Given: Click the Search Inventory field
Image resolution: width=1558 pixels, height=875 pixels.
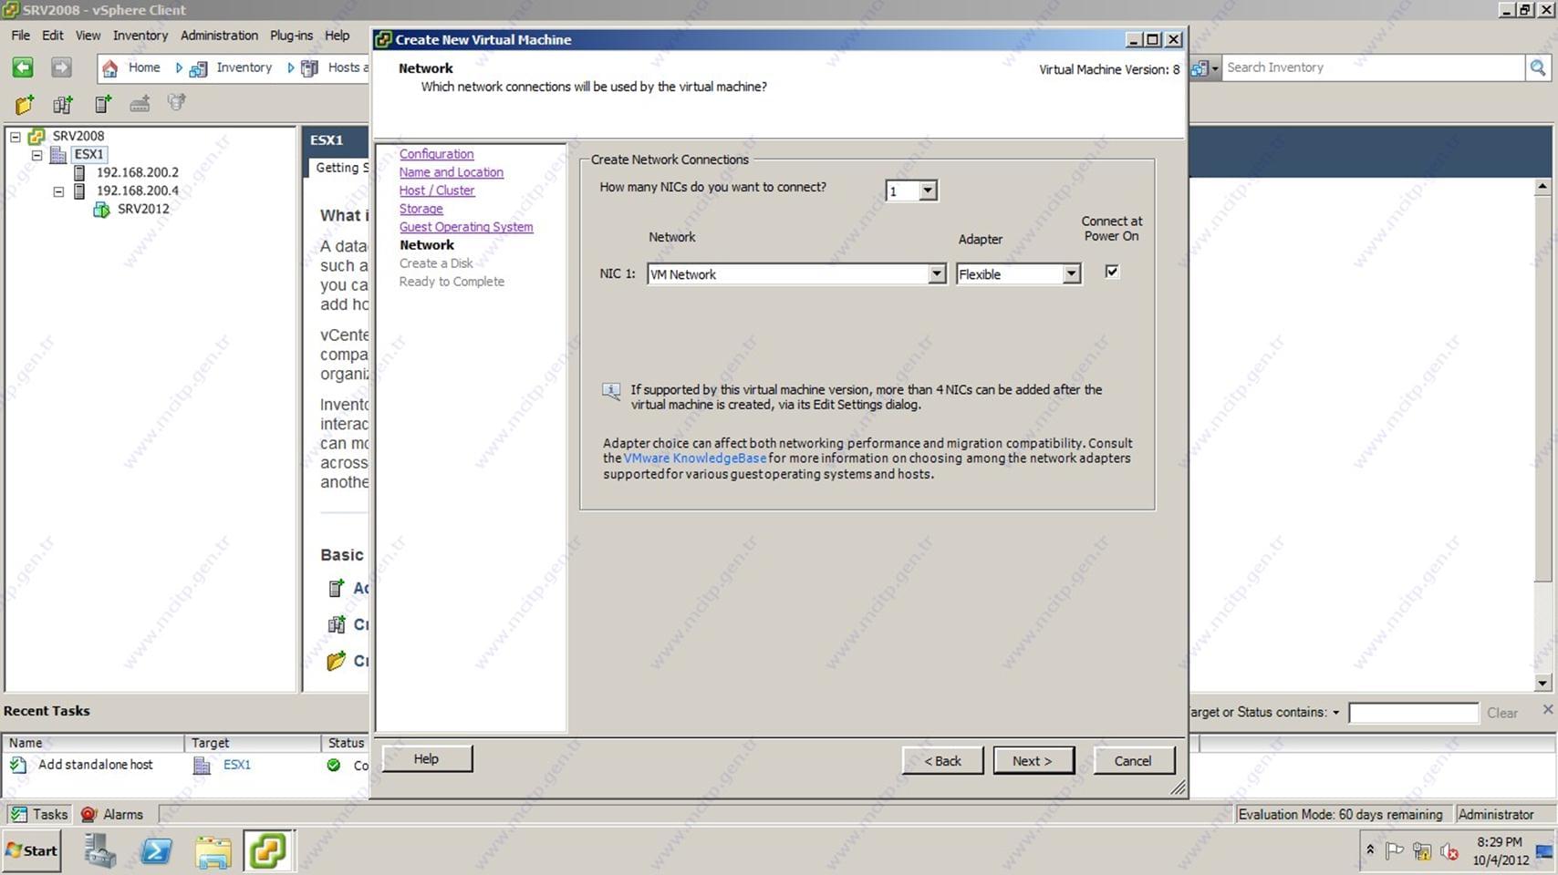Looking at the screenshot, I should 1373,67.
